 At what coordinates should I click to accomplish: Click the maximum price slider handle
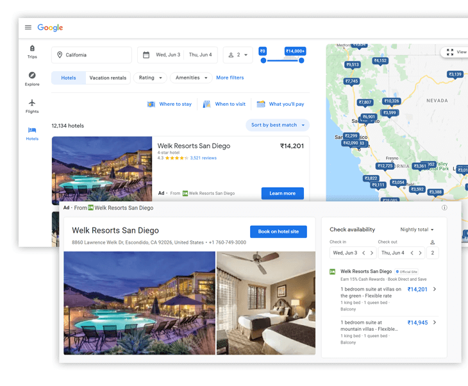click(301, 61)
